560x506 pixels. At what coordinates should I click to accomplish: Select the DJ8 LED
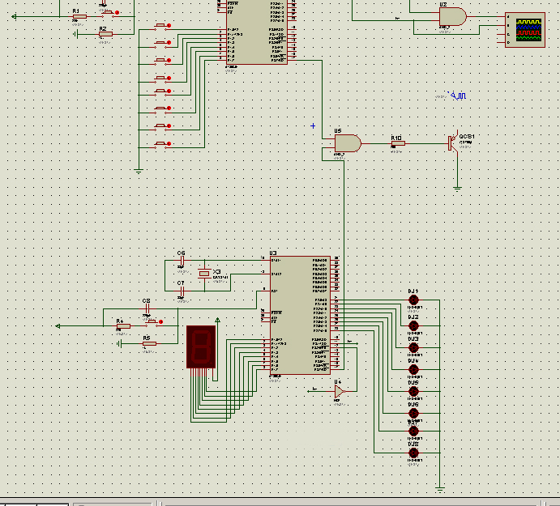(413, 453)
